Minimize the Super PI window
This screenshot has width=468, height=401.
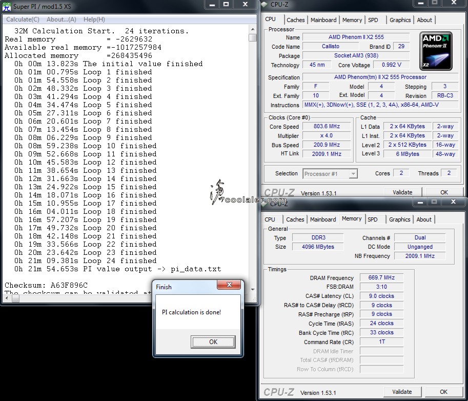pyautogui.click(x=213, y=4)
